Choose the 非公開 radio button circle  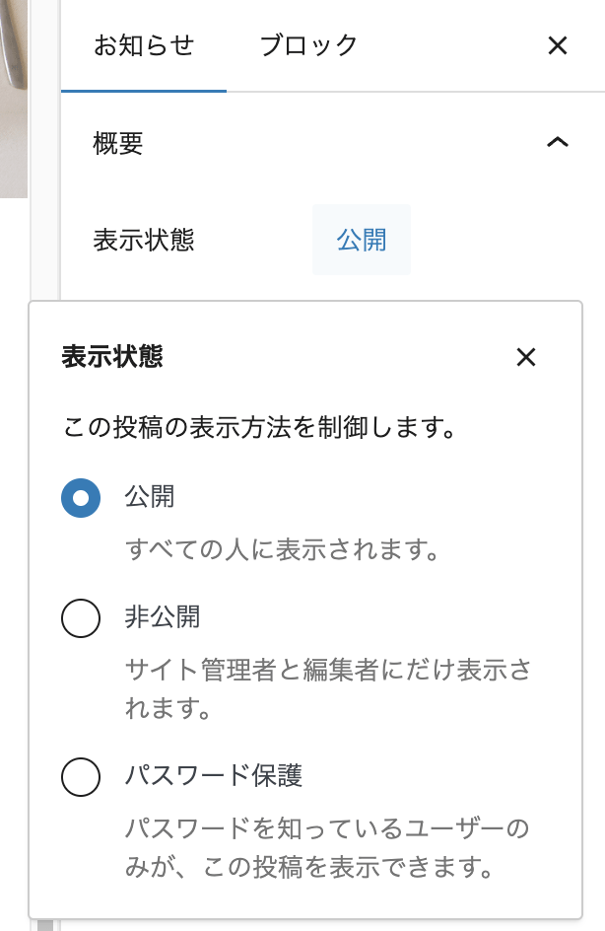coord(81,619)
